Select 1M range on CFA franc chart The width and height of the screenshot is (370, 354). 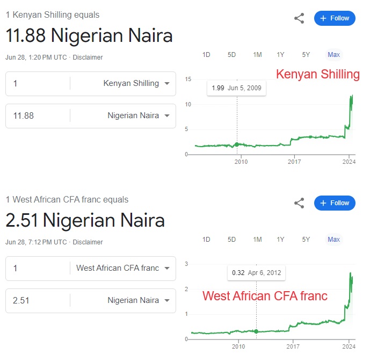(257, 240)
